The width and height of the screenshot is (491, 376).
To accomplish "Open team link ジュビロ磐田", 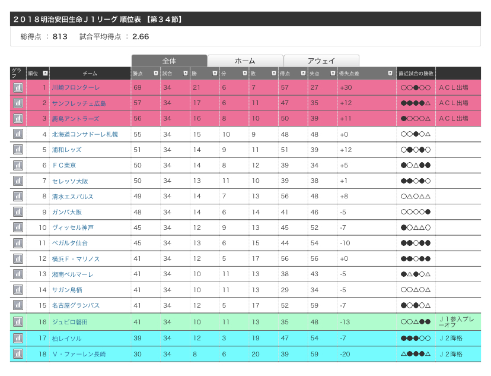I will 70,322.
